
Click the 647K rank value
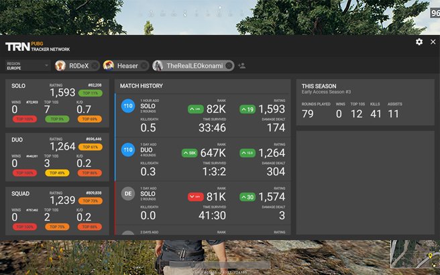click(x=213, y=153)
